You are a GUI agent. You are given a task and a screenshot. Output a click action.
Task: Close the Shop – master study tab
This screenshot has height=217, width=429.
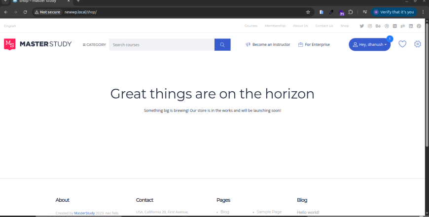(x=69, y=1)
